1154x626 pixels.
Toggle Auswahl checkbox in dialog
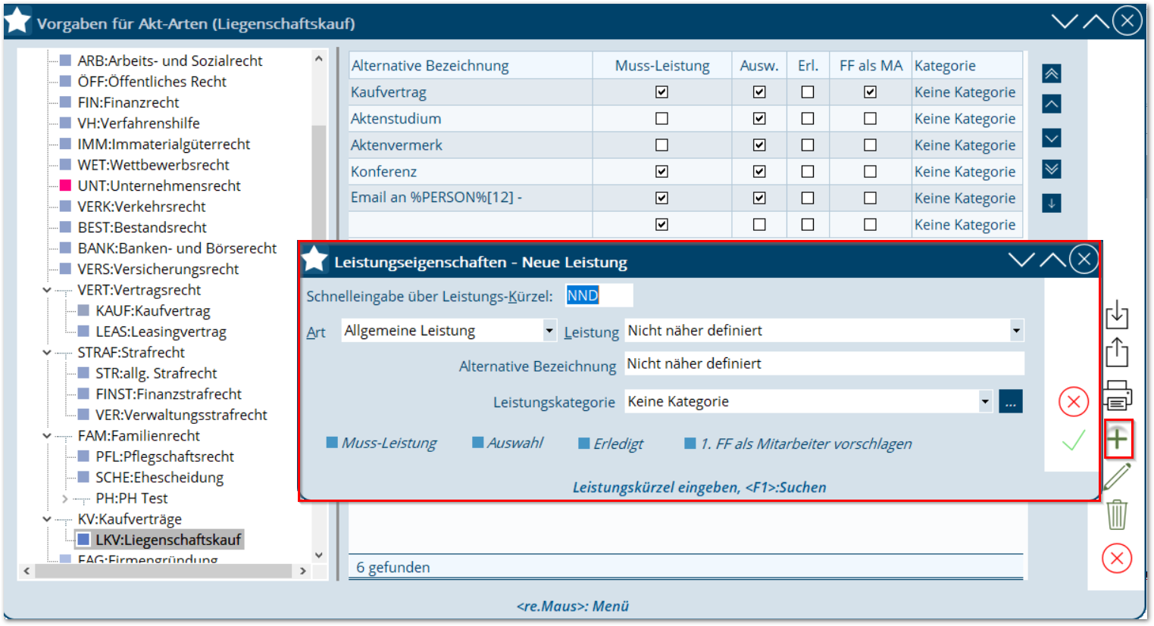tap(477, 442)
